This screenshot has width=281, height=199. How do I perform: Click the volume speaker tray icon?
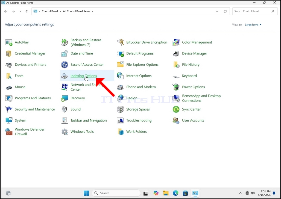click(253, 193)
